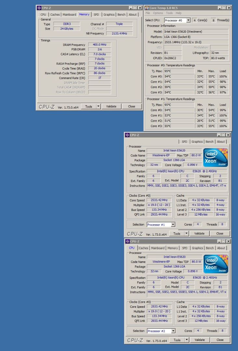Open the Caches tab in the Memory window
The width and height of the screenshot is (238, 351).
tap(55, 15)
